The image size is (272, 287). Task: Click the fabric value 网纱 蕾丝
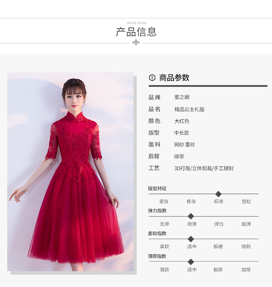[185, 145]
